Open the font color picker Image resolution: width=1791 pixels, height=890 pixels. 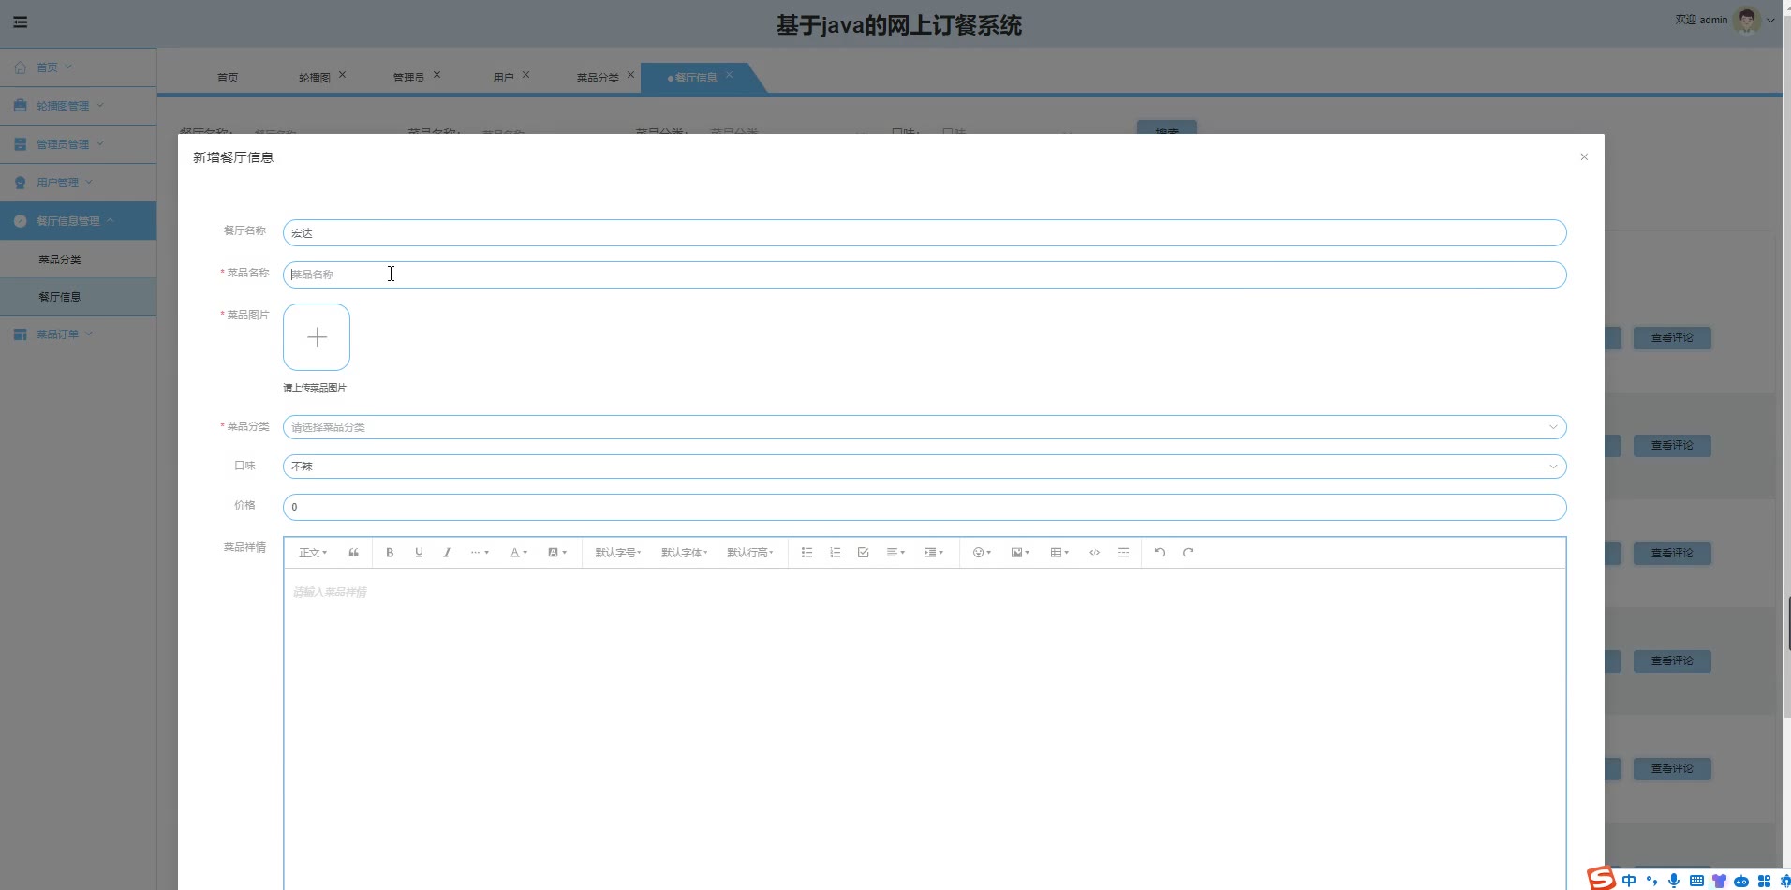click(518, 553)
